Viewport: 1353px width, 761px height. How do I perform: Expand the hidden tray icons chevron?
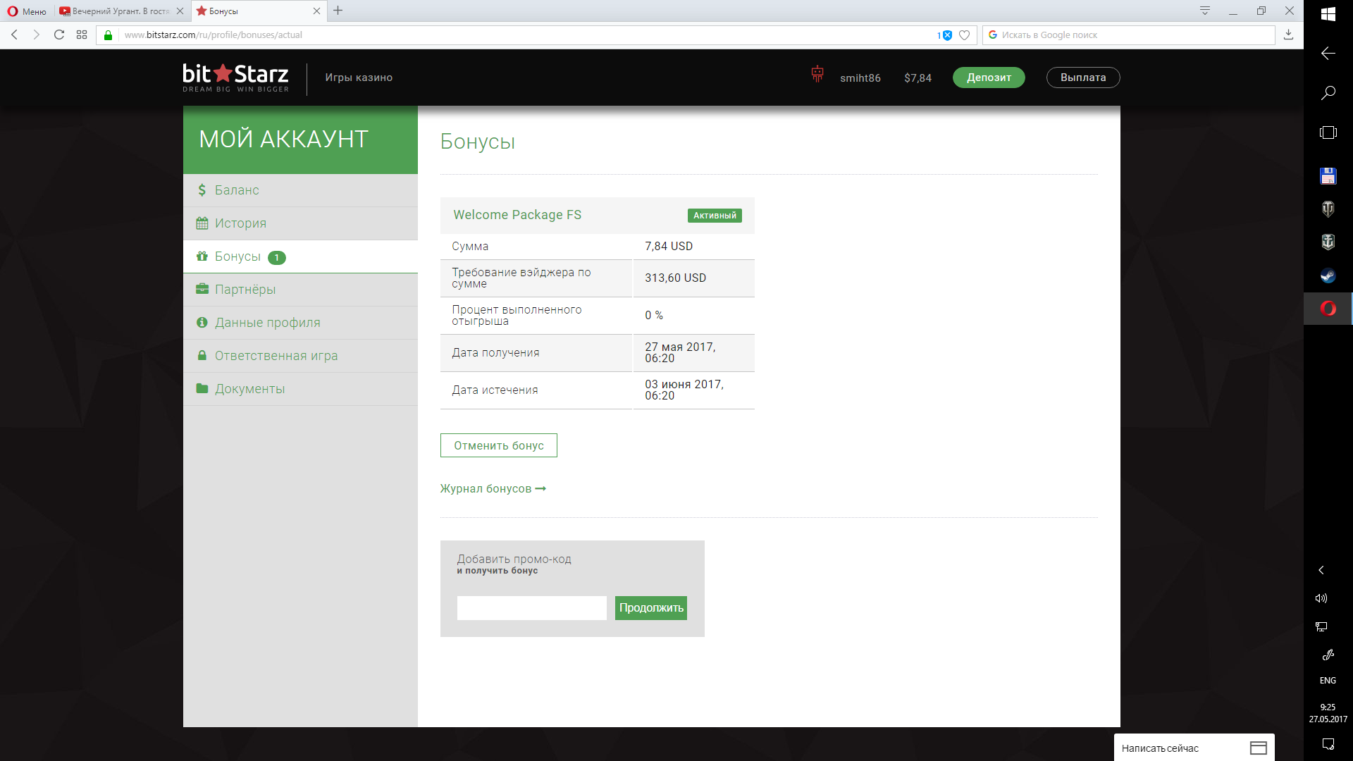1321,570
